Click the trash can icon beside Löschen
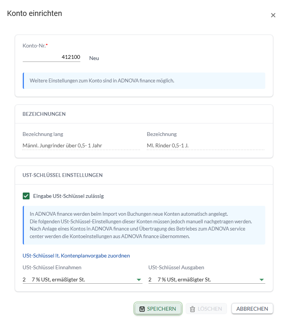The width and height of the screenshot is (288, 319). [x=193, y=309]
